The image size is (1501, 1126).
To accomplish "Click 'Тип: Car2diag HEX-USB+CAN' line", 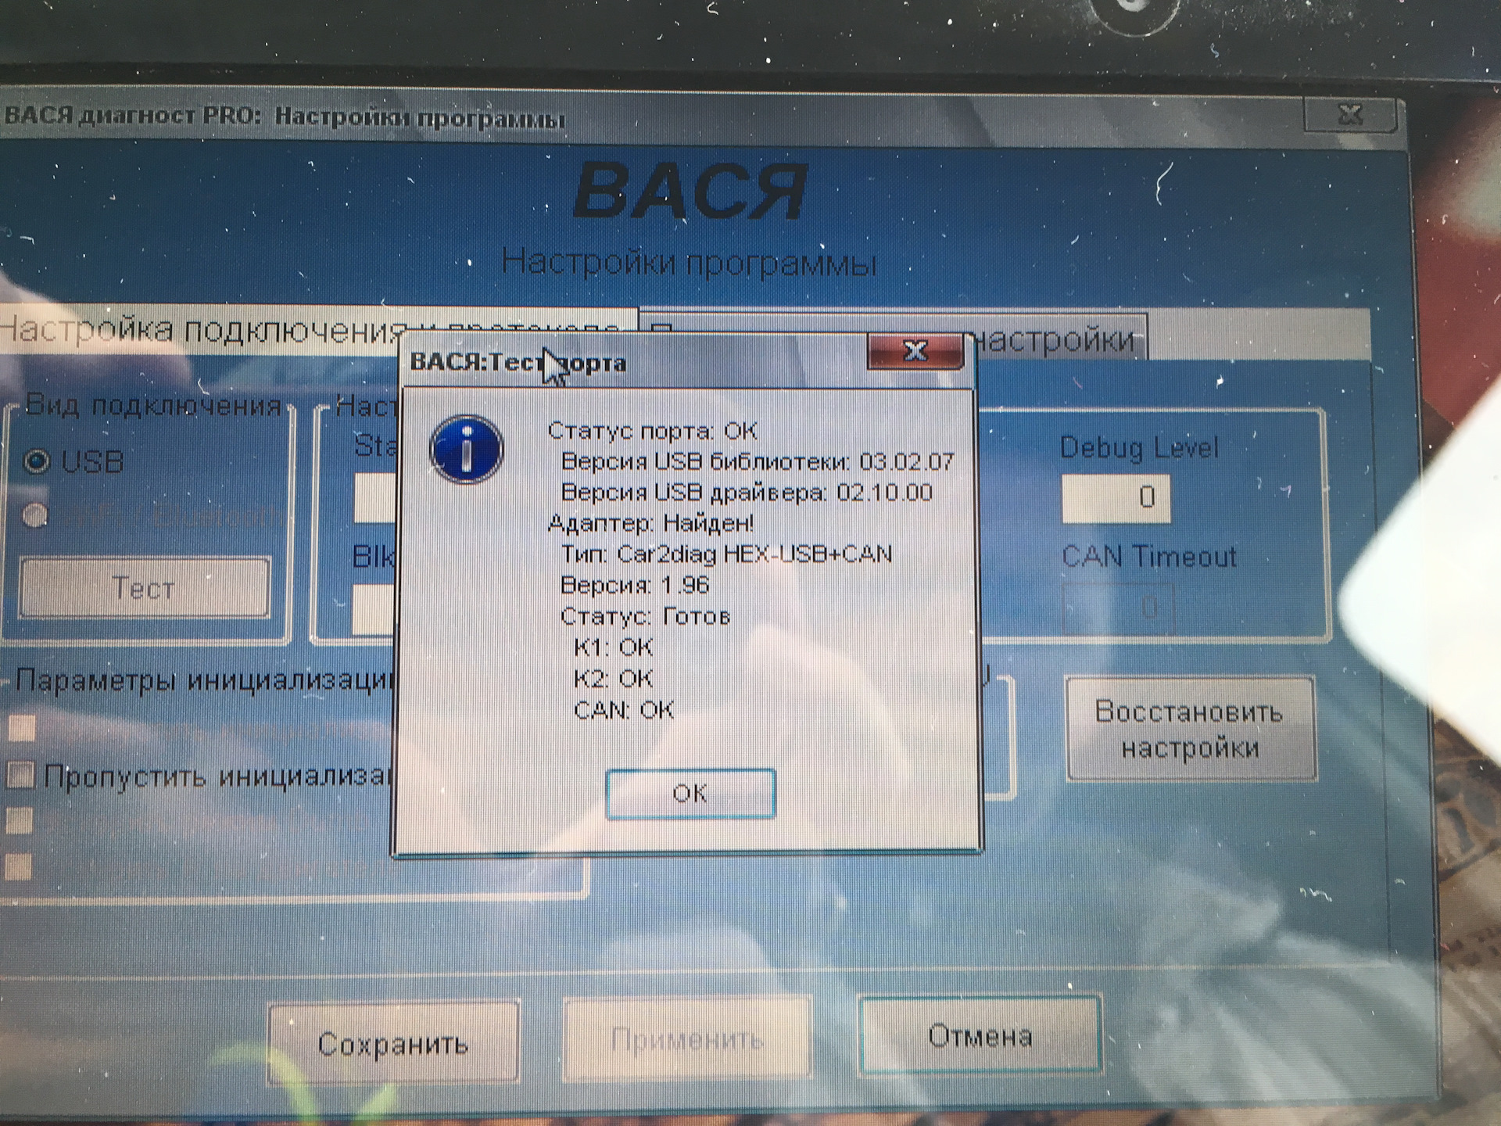I will point(726,554).
